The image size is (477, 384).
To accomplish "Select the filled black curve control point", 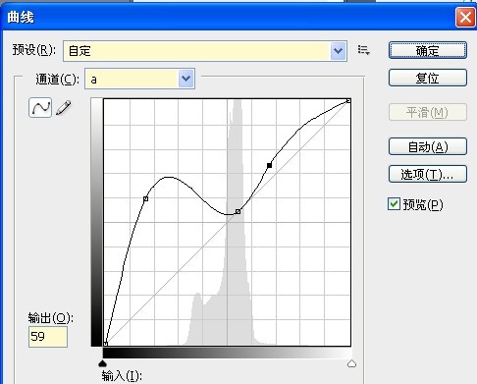I will (x=269, y=166).
